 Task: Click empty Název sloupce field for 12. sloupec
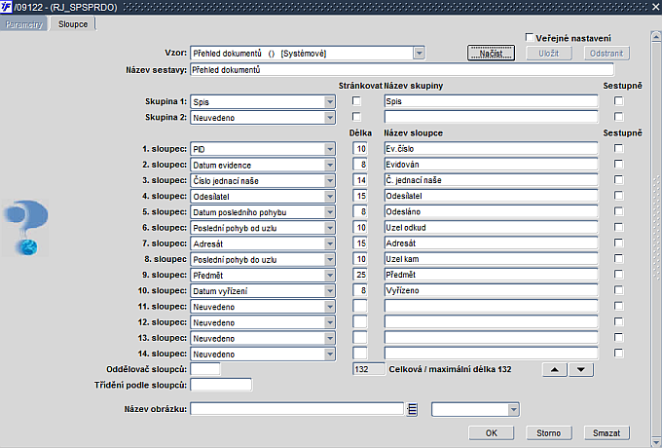pos(491,321)
